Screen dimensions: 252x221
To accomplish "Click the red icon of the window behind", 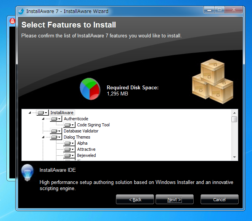I will 13,21.
